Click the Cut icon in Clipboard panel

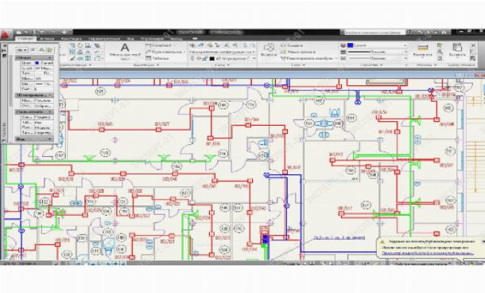click(473, 45)
